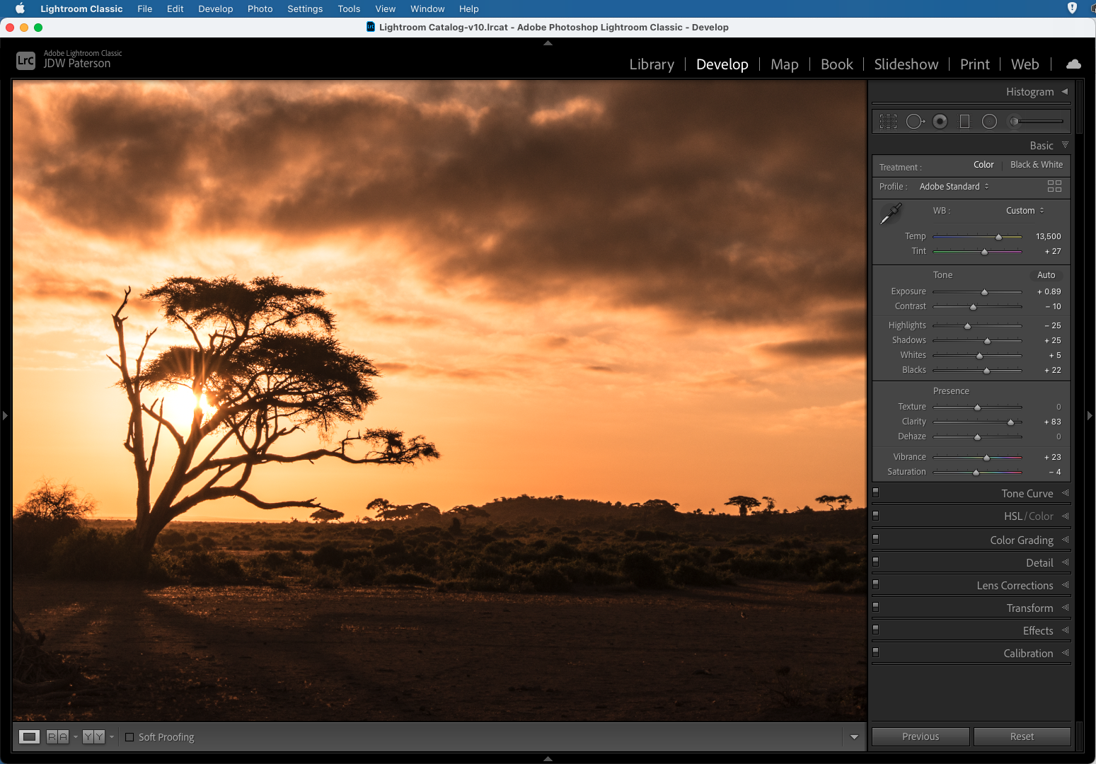Pick the White Balance eyedropper

[x=891, y=213]
